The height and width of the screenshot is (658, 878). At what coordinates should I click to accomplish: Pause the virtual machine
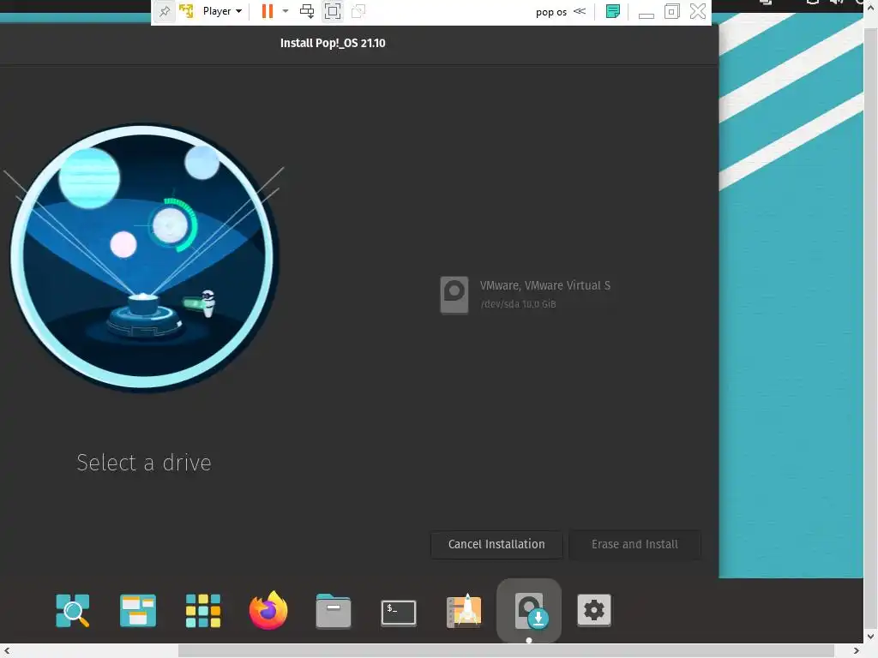(268, 11)
